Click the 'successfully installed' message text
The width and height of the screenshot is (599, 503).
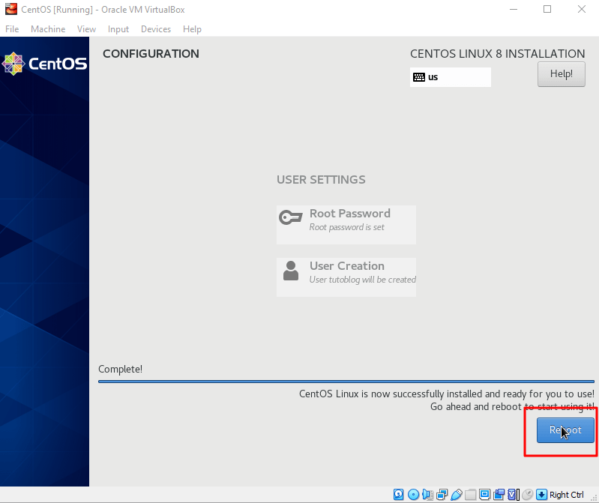447,394
